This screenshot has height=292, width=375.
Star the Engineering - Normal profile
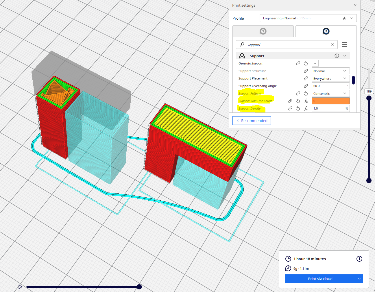pos(344,18)
